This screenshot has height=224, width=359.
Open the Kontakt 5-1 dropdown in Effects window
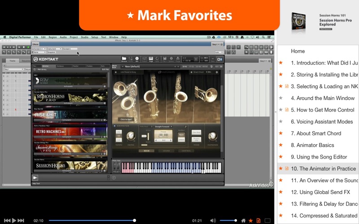tap(39, 49)
